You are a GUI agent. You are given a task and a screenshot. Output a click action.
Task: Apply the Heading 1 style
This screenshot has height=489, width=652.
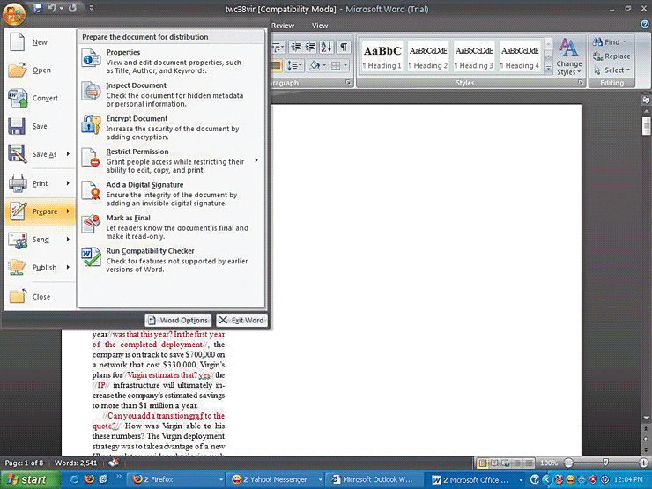tap(382, 56)
